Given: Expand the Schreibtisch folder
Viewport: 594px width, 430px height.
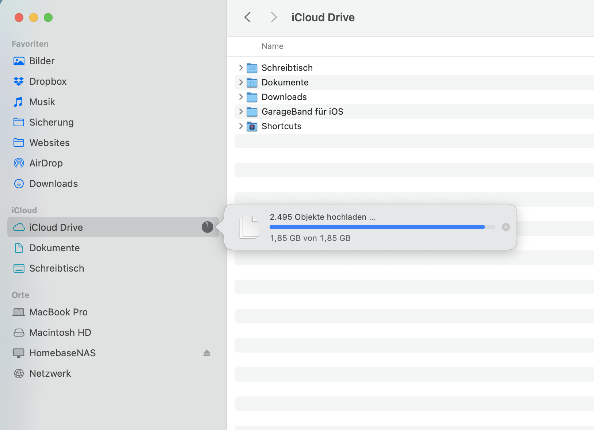Looking at the screenshot, I should point(241,68).
